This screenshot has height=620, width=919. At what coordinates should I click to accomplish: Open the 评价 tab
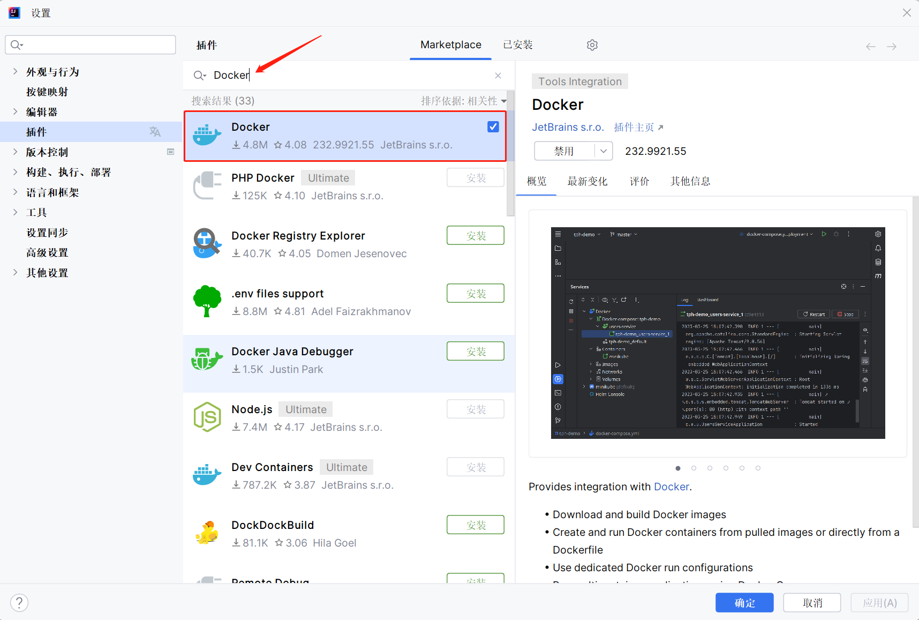tap(639, 181)
